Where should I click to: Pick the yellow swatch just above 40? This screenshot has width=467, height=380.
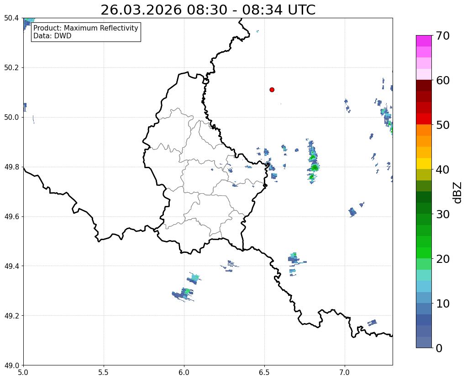(424, 164)
